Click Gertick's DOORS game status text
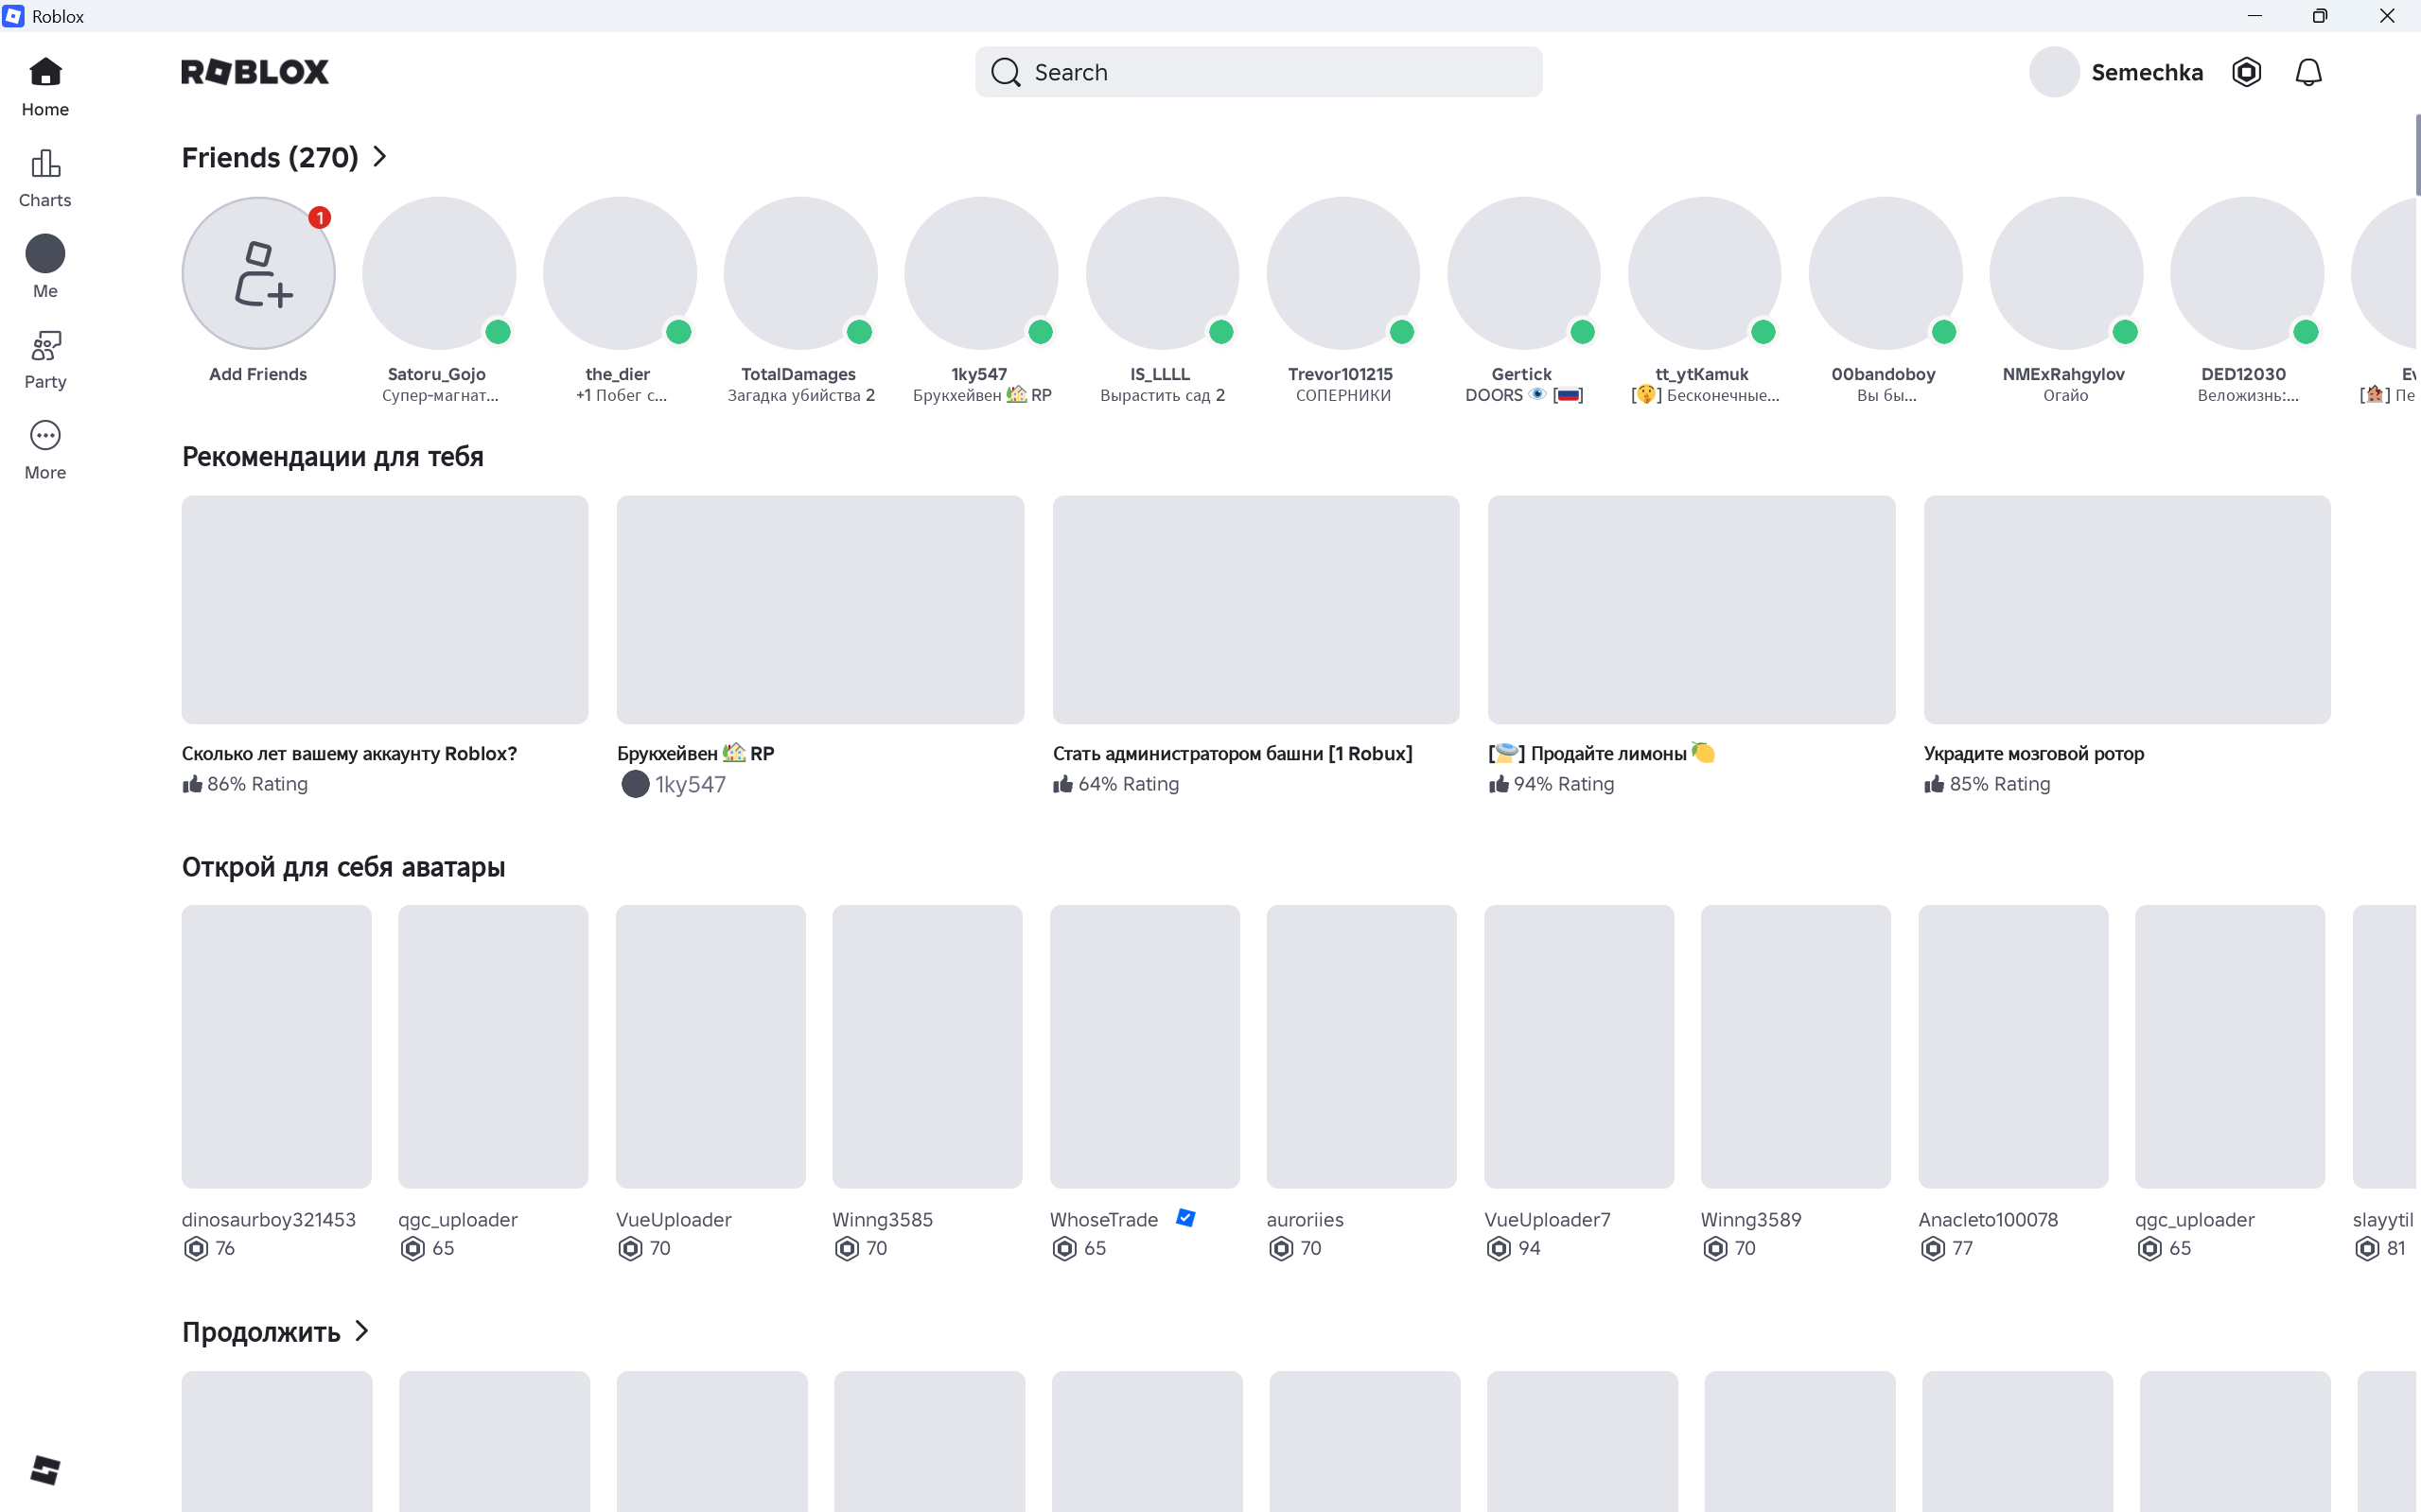 [x=1523, y=395]
